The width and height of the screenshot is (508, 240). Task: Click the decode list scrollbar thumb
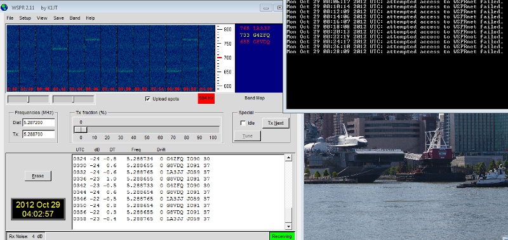click(x=288, y=215)
